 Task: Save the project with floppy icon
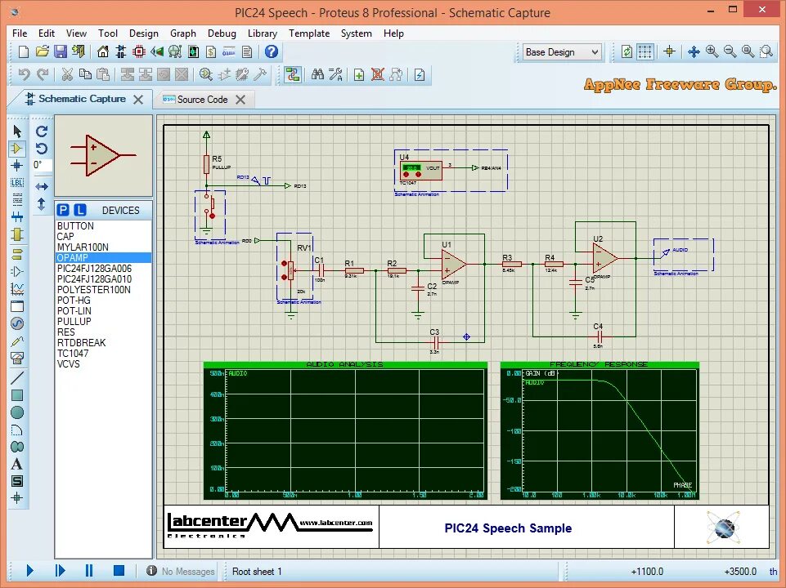61,51
